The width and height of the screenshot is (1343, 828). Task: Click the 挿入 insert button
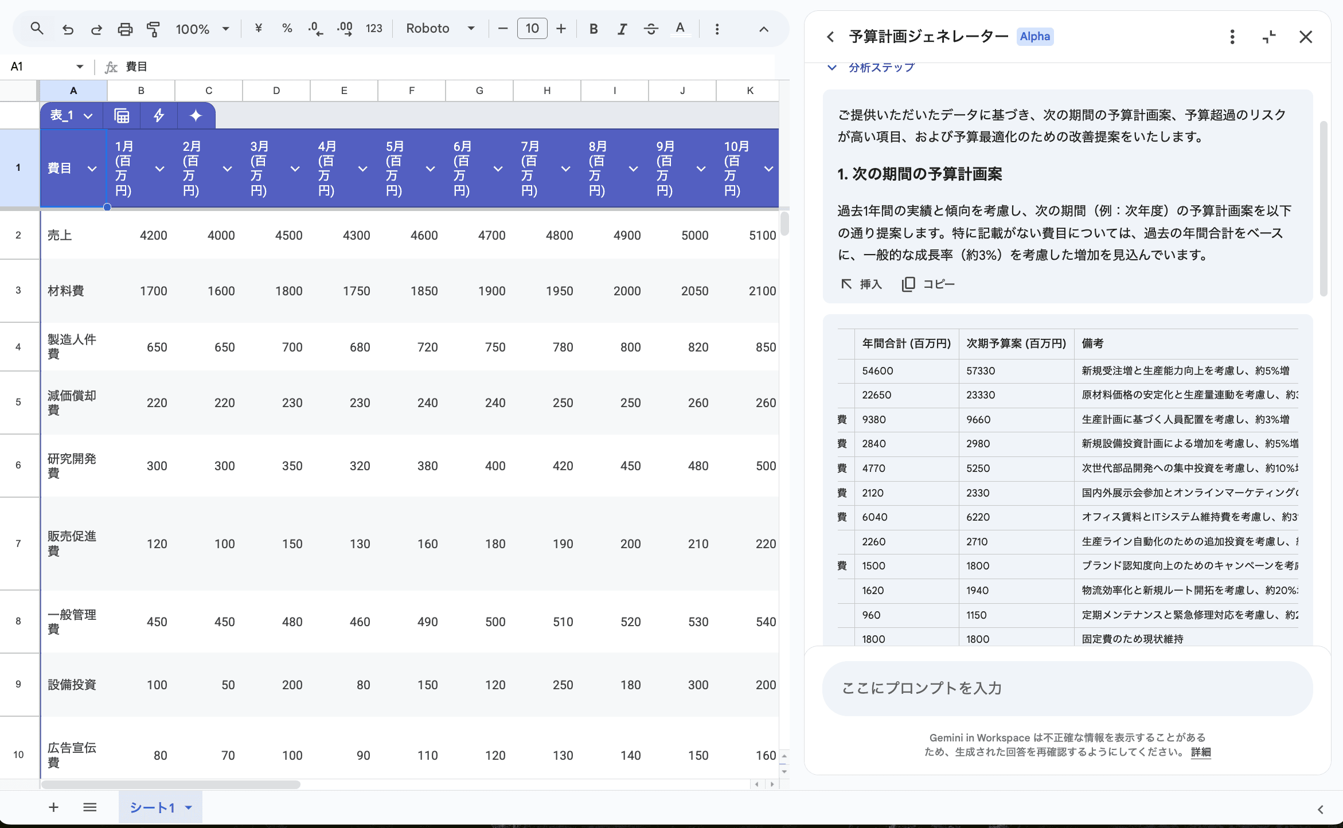coord(861,284)
